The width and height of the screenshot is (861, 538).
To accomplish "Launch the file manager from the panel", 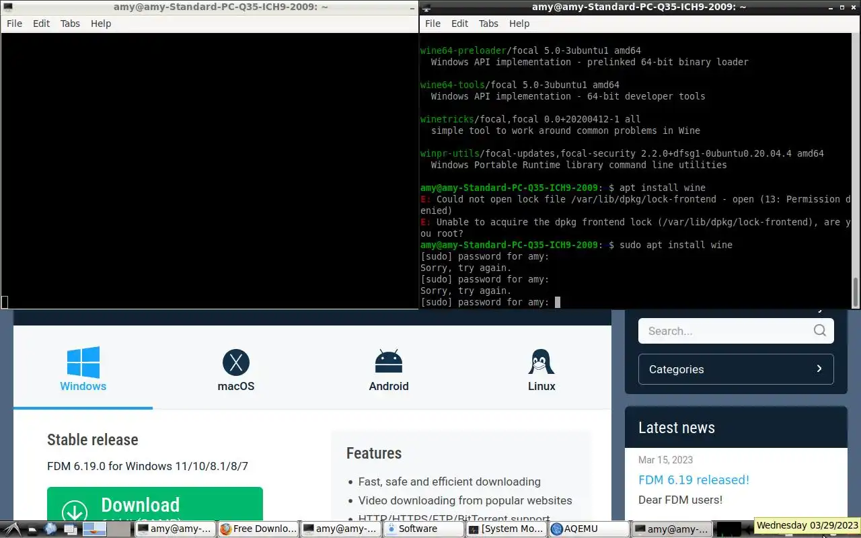I will (x=33, y=529).
